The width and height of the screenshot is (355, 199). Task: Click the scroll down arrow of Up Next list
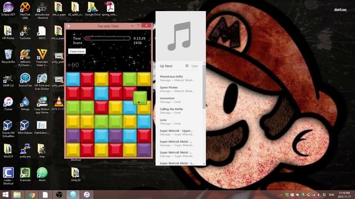[x=204, y=164]
